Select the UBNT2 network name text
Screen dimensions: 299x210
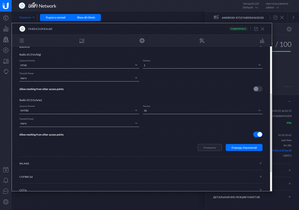click(287, 156)
